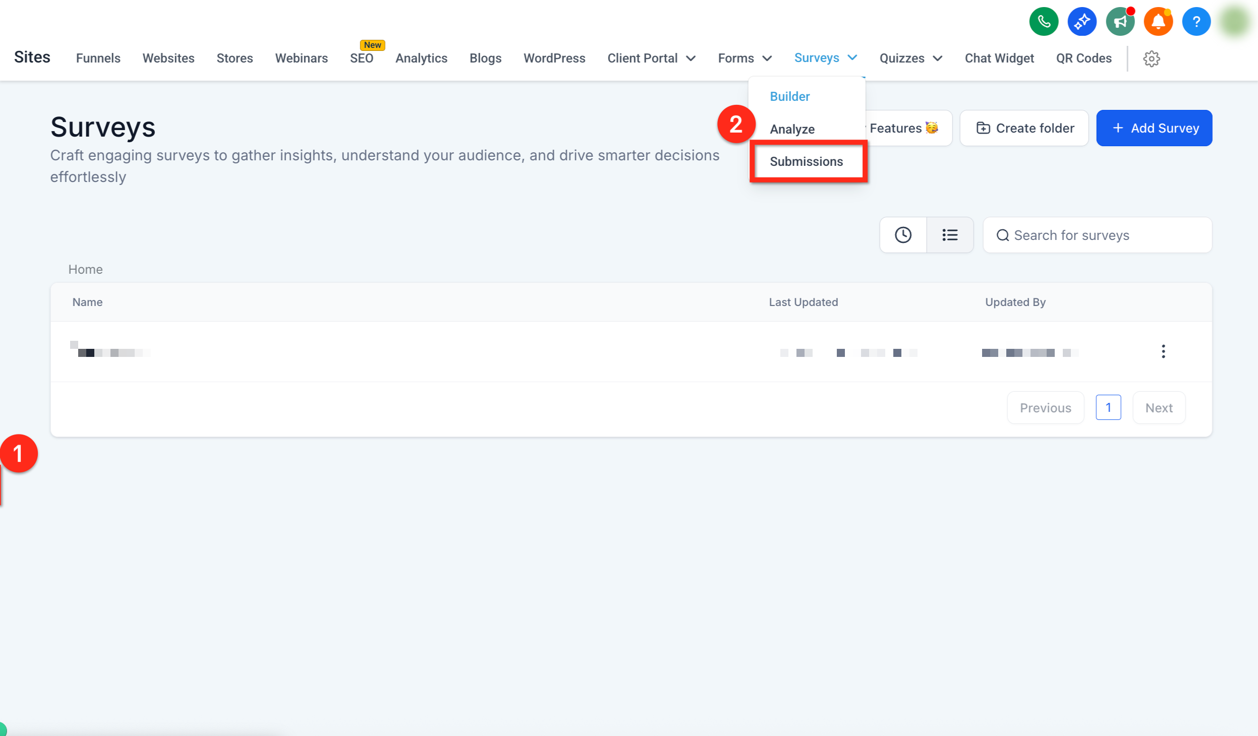Image resolution: width=1258 pixels, height=736 pixels.
Task: Expand the Forms dropdown menu
Action: (x=745, y=58)
